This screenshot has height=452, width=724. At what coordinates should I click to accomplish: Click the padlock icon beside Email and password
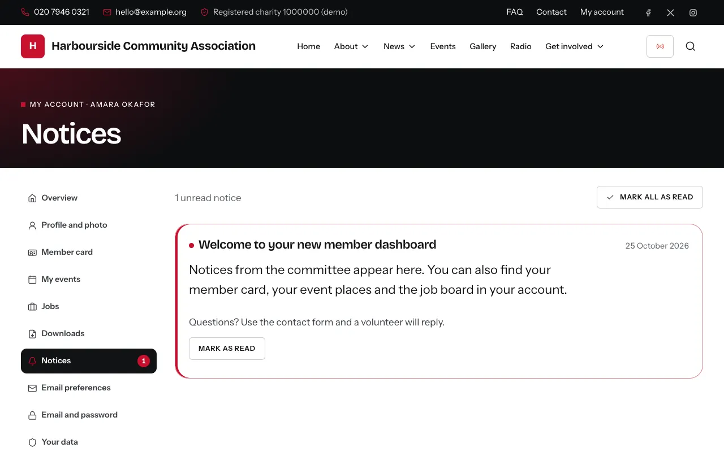[32, 415]
